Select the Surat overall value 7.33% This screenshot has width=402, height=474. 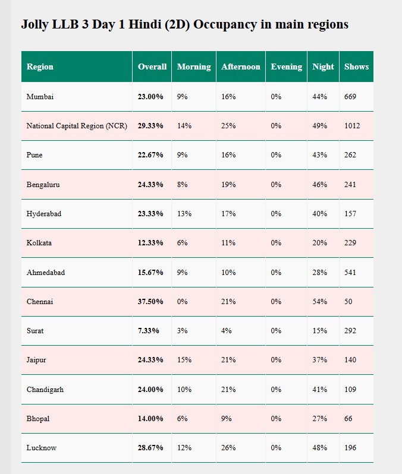tap(148, 330)
